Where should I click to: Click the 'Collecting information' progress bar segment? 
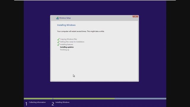(x=38, y=99)
